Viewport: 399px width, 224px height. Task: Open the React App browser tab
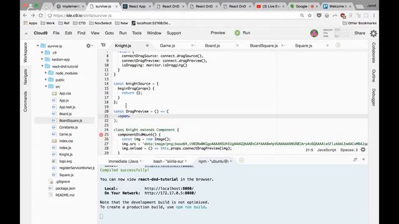tap(137, 6)
